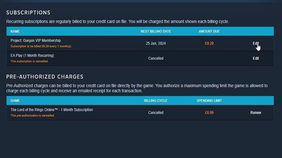Click 'This pre-authorization is cancelled' notice
The image size is (282, 158).
pyautogui.click(x=32, y=116)
